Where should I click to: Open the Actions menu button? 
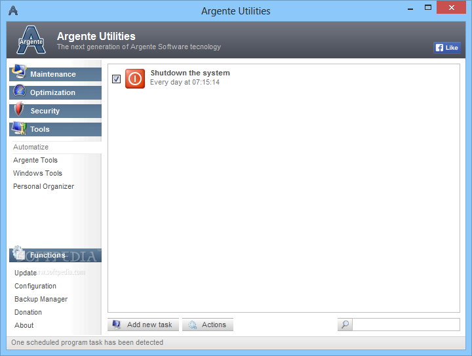207,325
